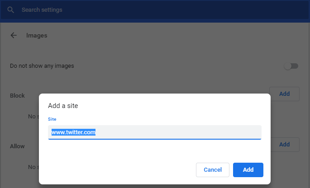Click the 'Images' page heading
310x188 pixels.
click(37, 35)
